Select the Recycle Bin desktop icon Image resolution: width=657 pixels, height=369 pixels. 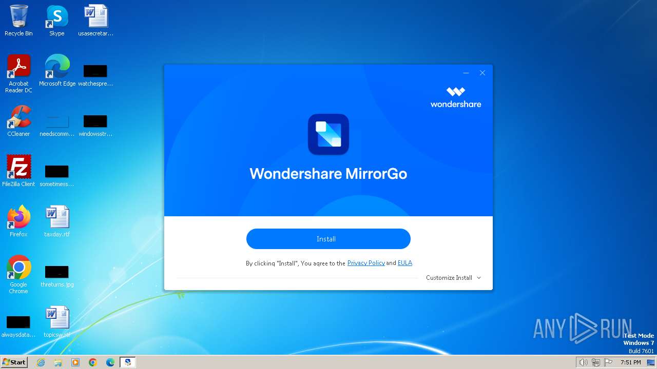click(x=18, y=20)
